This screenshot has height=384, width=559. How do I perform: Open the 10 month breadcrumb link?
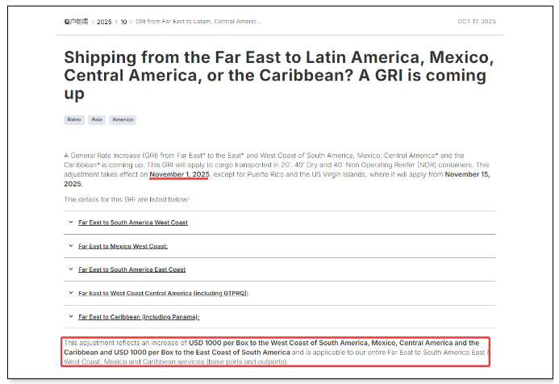tap(123, 22)
